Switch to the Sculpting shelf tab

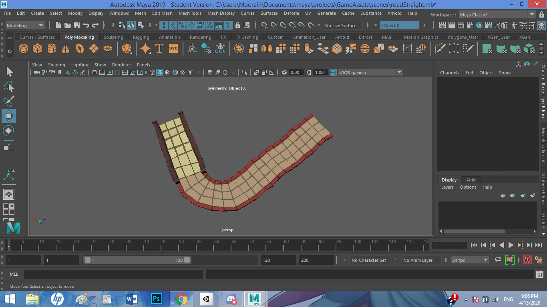coord(113,37)
